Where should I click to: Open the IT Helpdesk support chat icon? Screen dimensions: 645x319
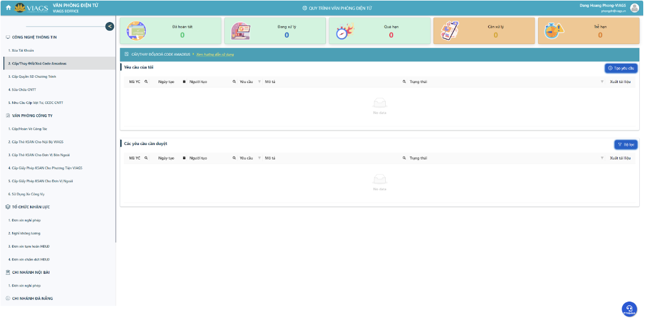629,309
